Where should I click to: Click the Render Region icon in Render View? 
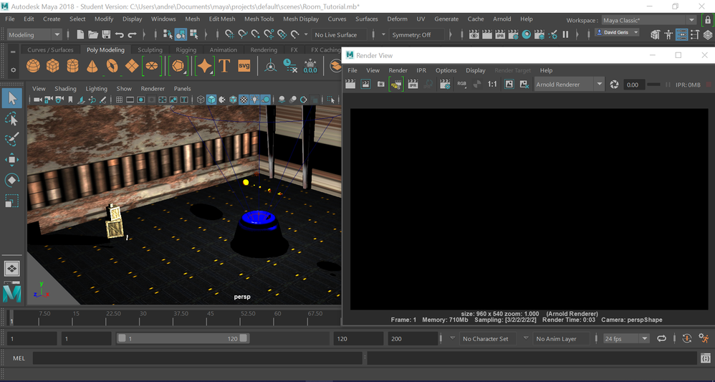[365, 85]
